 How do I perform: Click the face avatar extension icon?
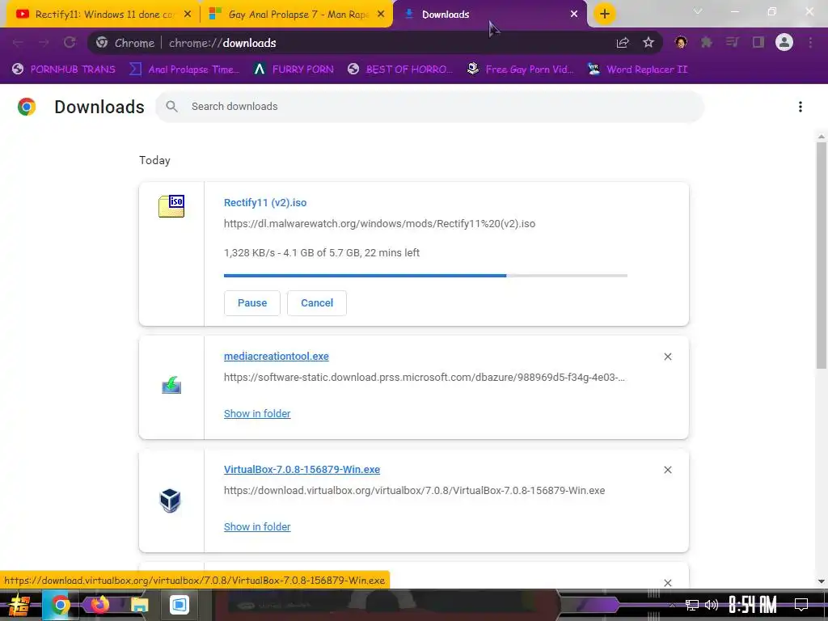(x=681, y=43)
